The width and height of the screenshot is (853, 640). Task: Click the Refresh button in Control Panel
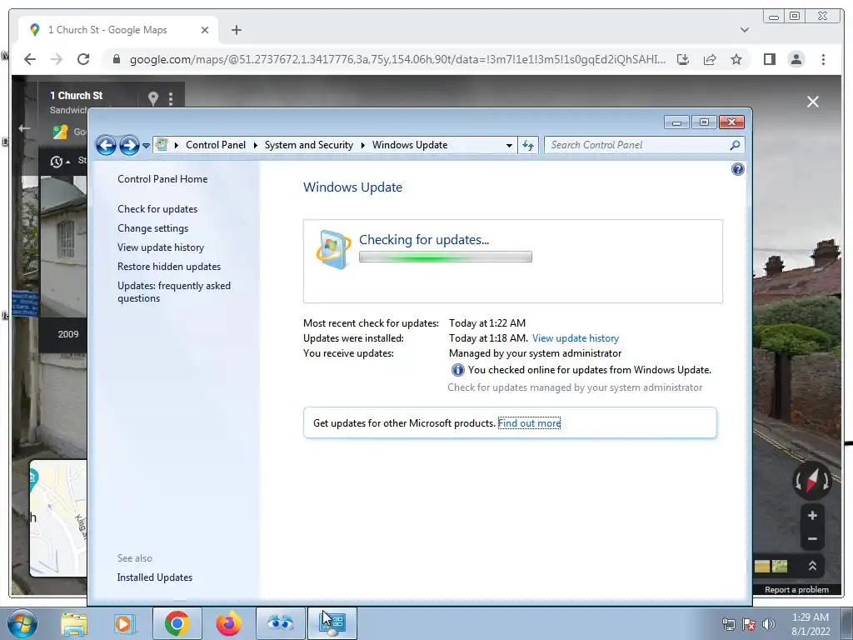click(x=527, y=145)
